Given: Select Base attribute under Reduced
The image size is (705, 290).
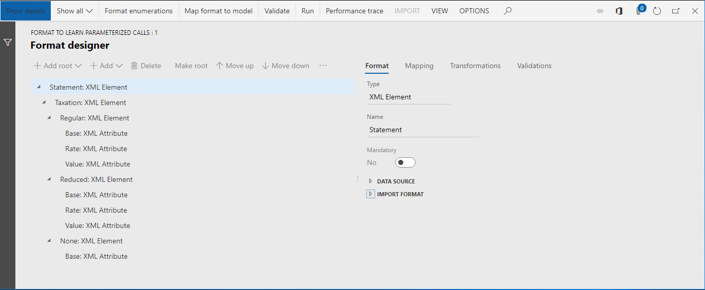Looking at the screenshot, I should pos(193,195).
